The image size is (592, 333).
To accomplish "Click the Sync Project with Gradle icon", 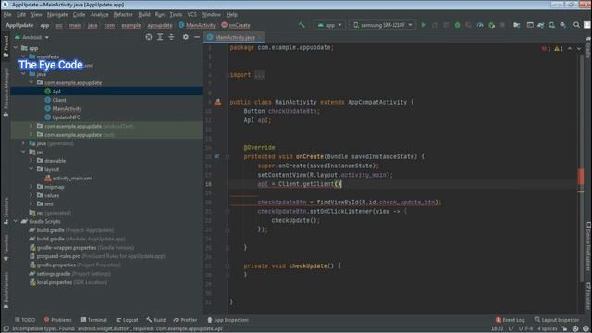I will (540, 25).
